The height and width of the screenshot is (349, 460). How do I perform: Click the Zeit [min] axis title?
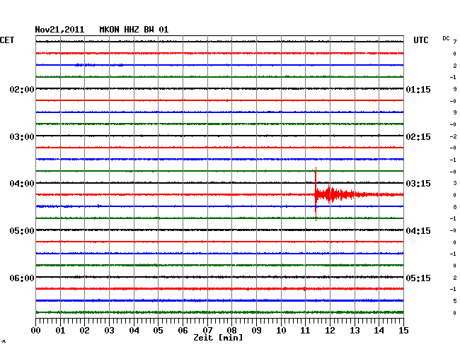click(218, 338)
